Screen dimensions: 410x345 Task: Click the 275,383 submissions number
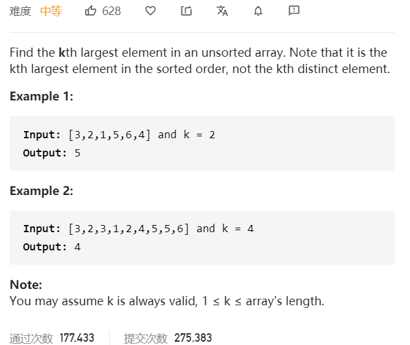(x=193, y=338)
